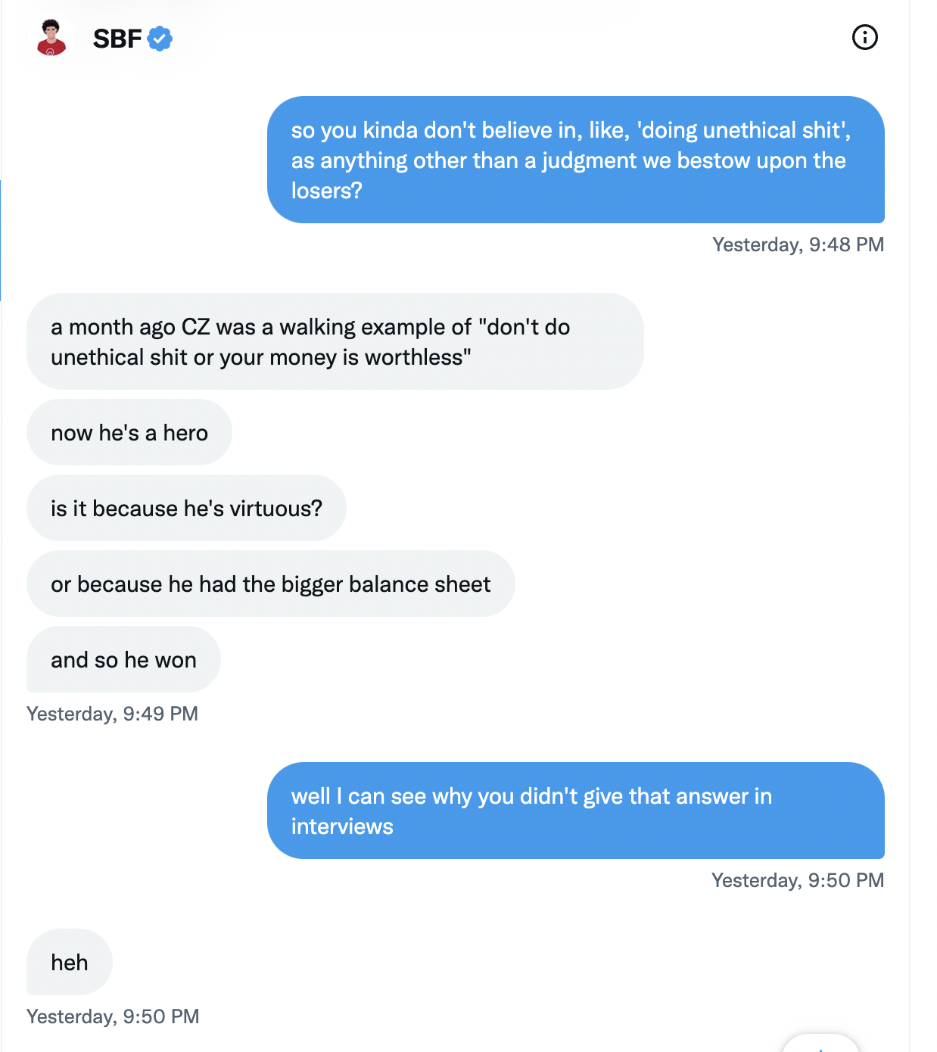
Task: Click the SBF profile avatar
Action: click(51, 38)
